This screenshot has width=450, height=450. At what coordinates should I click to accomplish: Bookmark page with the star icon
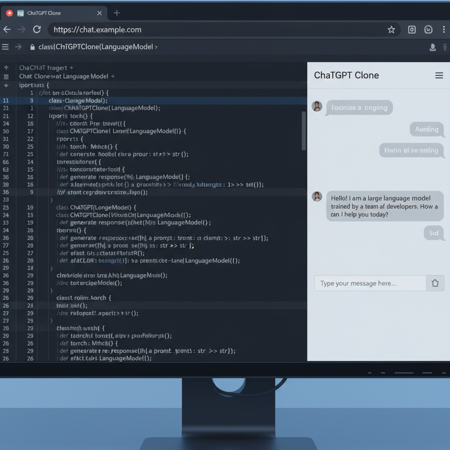(x=391, y=29)
